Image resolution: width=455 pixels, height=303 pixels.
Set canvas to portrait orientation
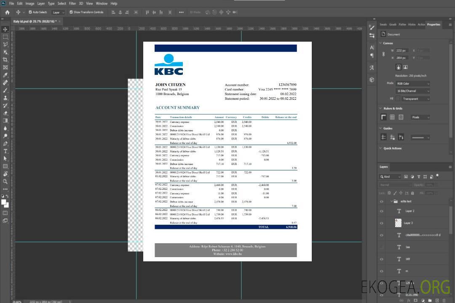tap(399, 67)
